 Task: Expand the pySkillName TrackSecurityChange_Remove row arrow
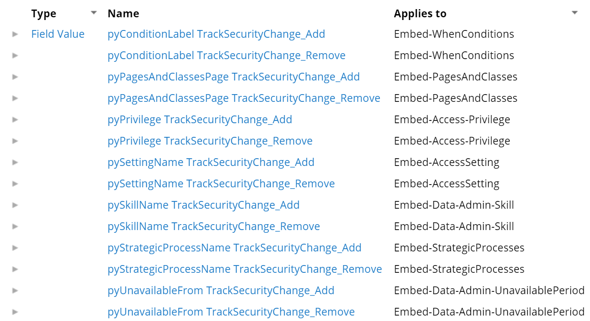point(15,226)
